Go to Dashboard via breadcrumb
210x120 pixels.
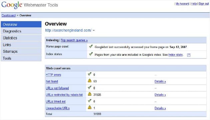9,15
